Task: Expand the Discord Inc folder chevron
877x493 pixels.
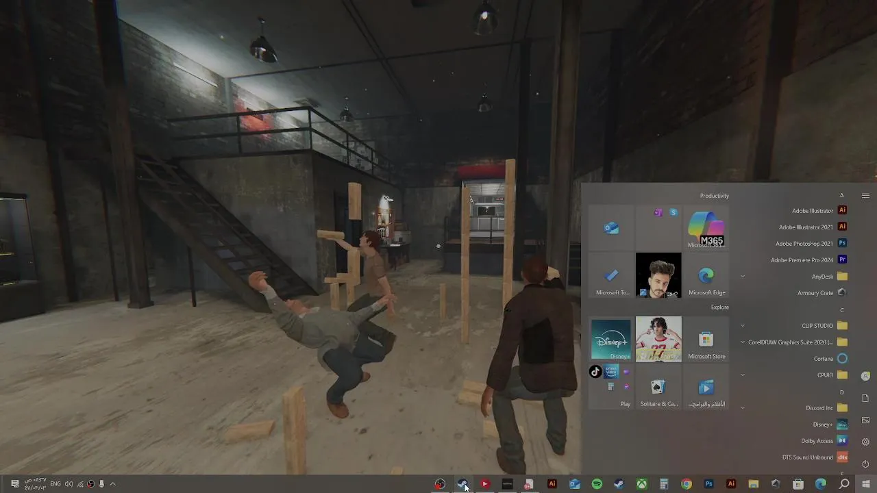Action: [743, 408]
